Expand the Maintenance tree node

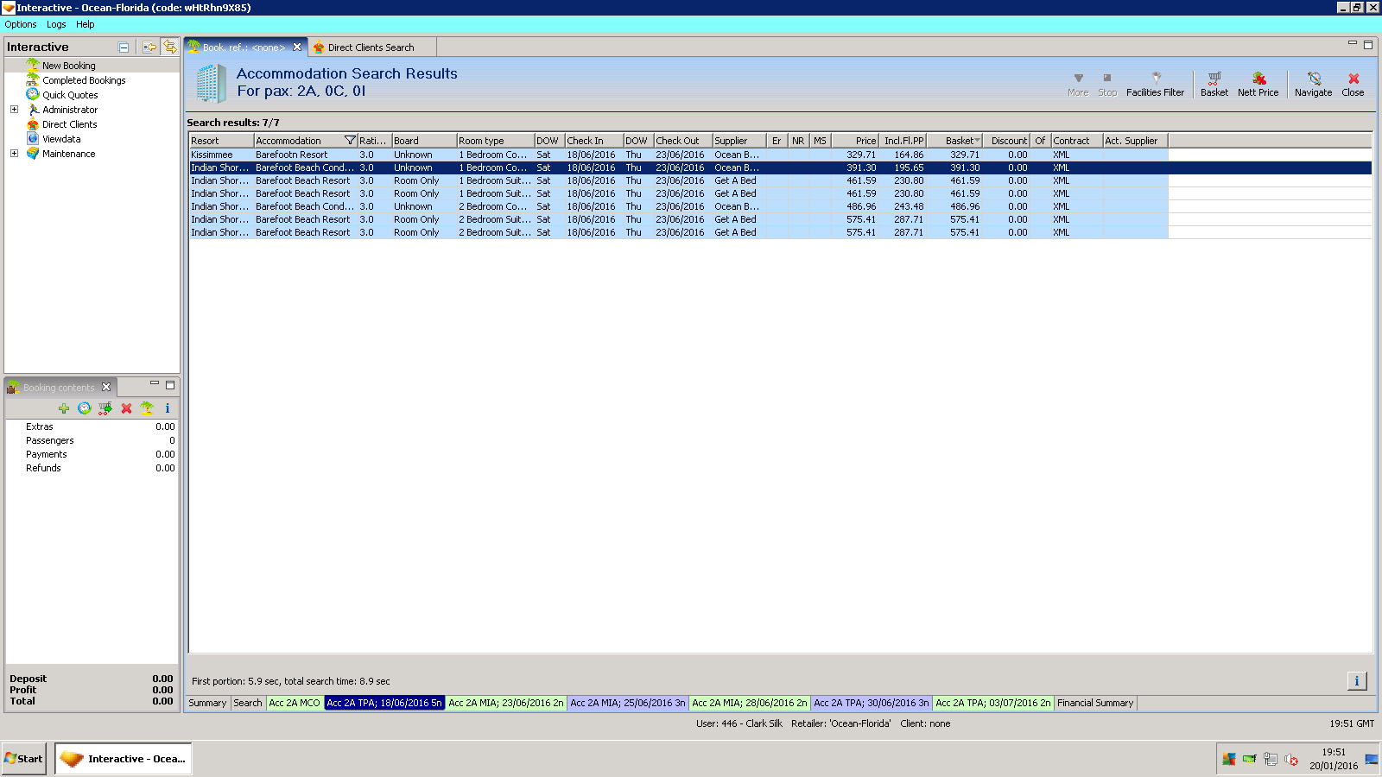(x=14, y=154)
